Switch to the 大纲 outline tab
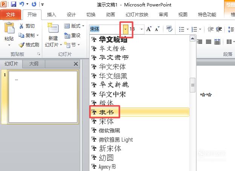The width and height of the screenshot is (235, 171). click(x=34, y=64)
